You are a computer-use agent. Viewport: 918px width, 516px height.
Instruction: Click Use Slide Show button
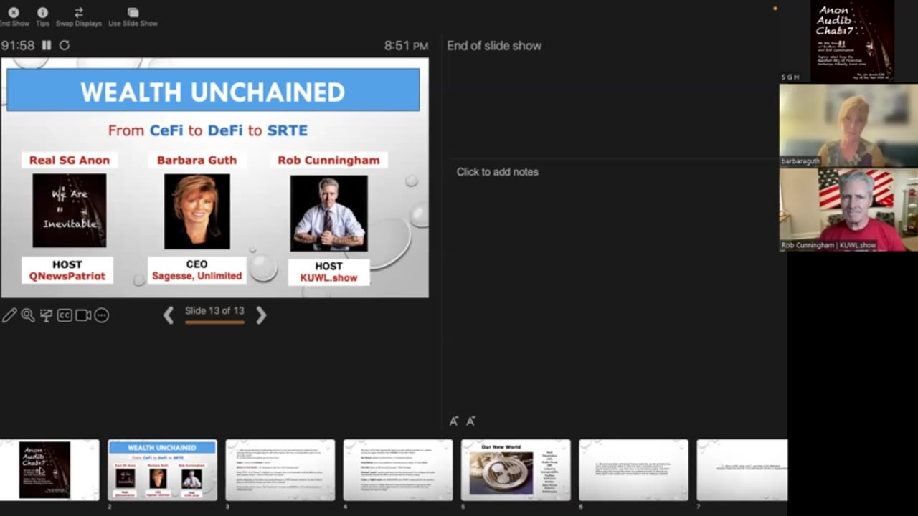[x=133, y=16]
